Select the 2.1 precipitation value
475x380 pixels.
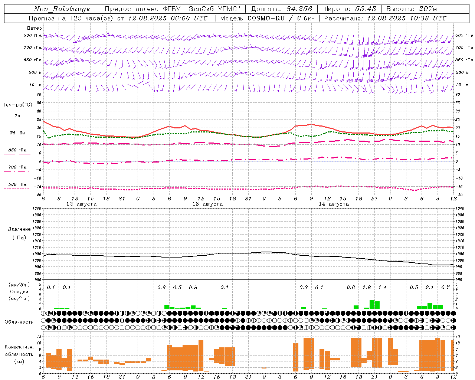pyautogui.click(x=430, y=287)
